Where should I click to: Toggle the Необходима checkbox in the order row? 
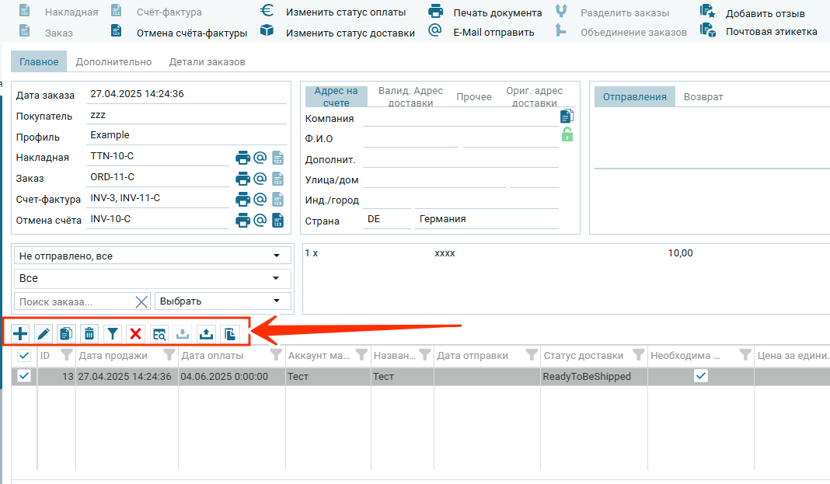(701, 376)
